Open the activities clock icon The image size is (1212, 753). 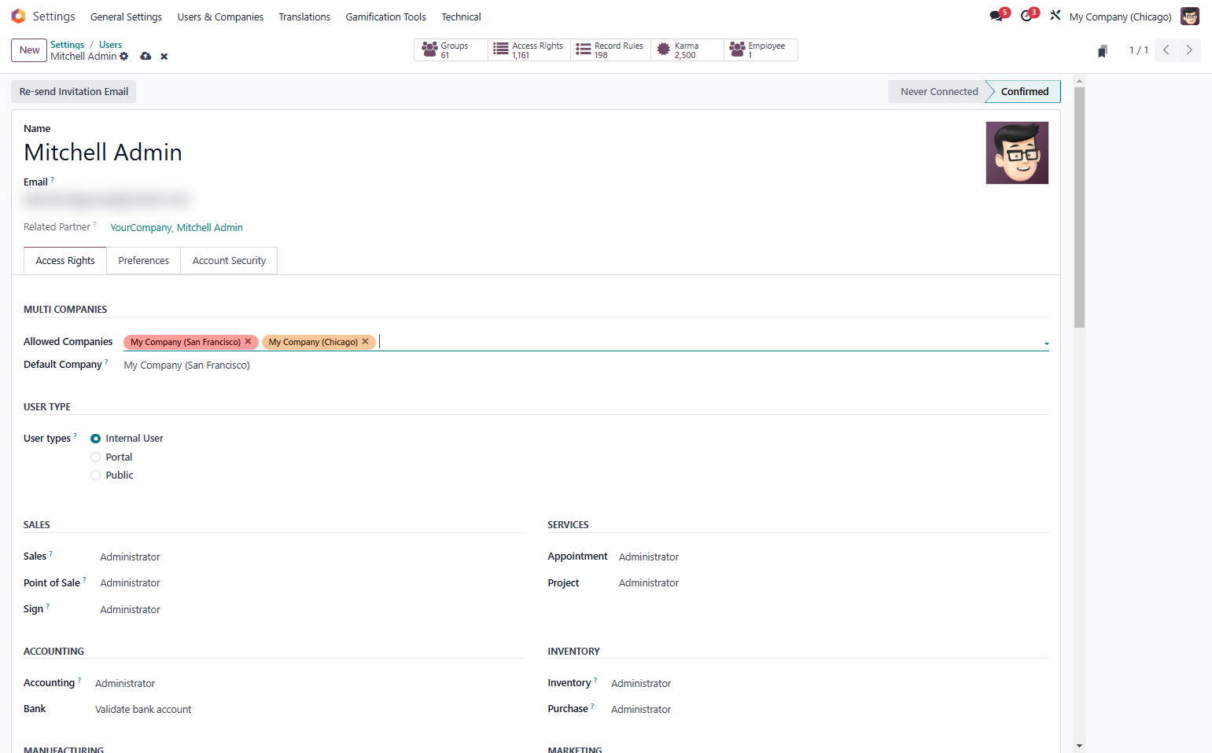[x=1026, y=17]
